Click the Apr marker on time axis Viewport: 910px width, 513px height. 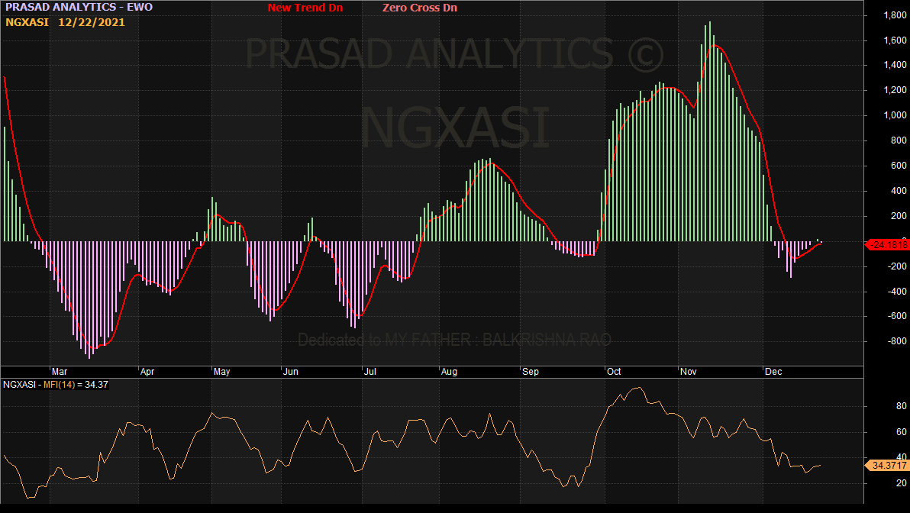pos(147,372)
